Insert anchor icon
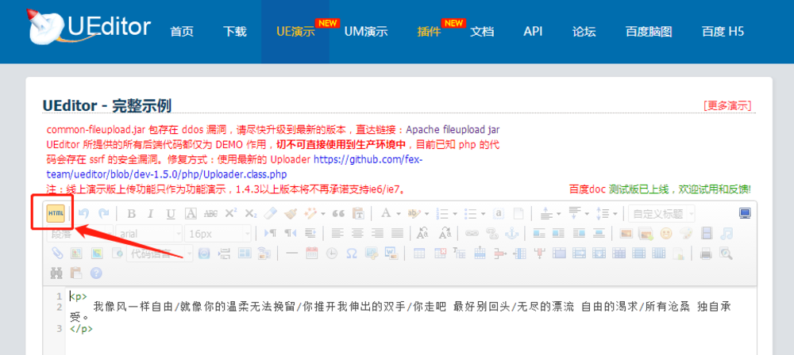The height and width of the screenshot is (355, 794). 512,234
